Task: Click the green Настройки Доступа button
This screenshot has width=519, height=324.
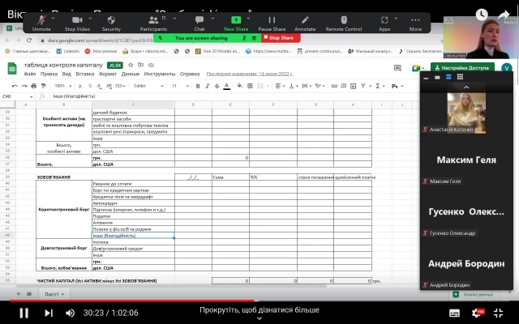Action: coord(462,68)
